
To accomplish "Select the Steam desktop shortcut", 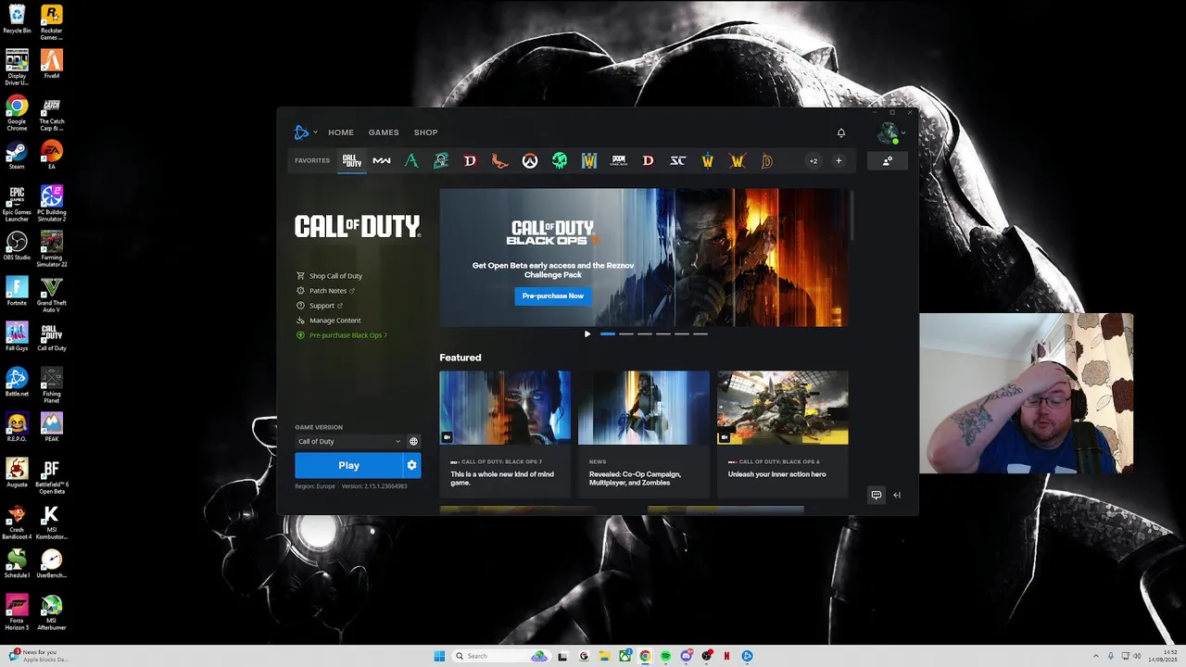I will click(17, 155).
